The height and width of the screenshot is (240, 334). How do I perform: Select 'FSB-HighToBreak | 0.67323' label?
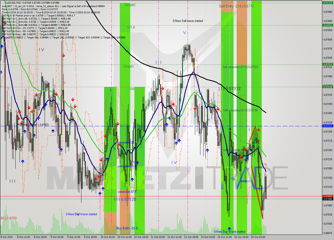(x=33, y=125)
